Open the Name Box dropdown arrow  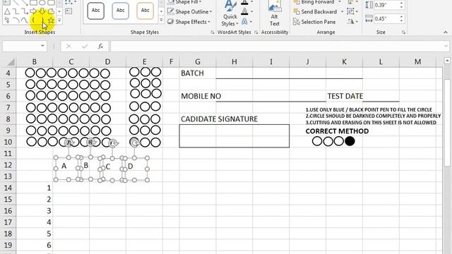click(x=42, y=46)
